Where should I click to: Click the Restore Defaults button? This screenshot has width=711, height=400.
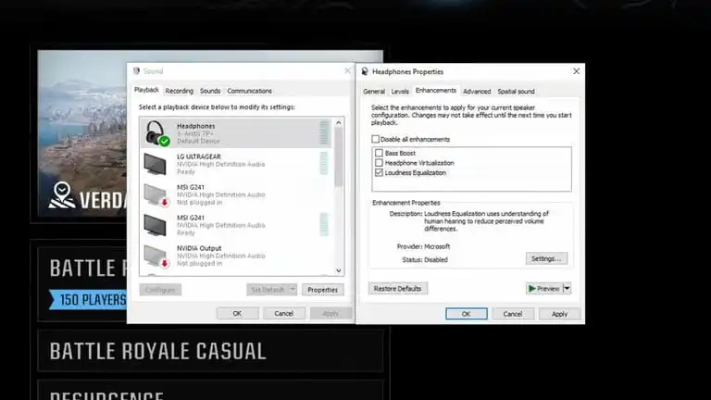pyautogui.click(x=398, y=289)
